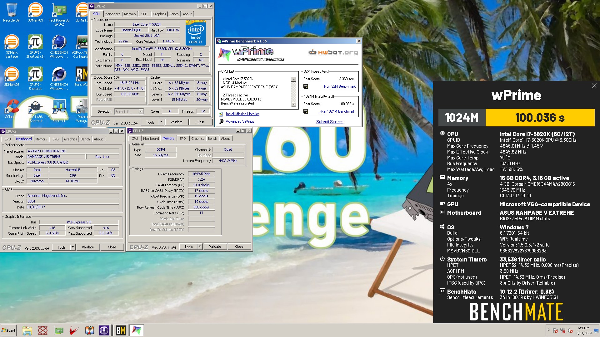
Task: Select CPU tab in Memory CPU-Z window
Action: tap(135, 139)
